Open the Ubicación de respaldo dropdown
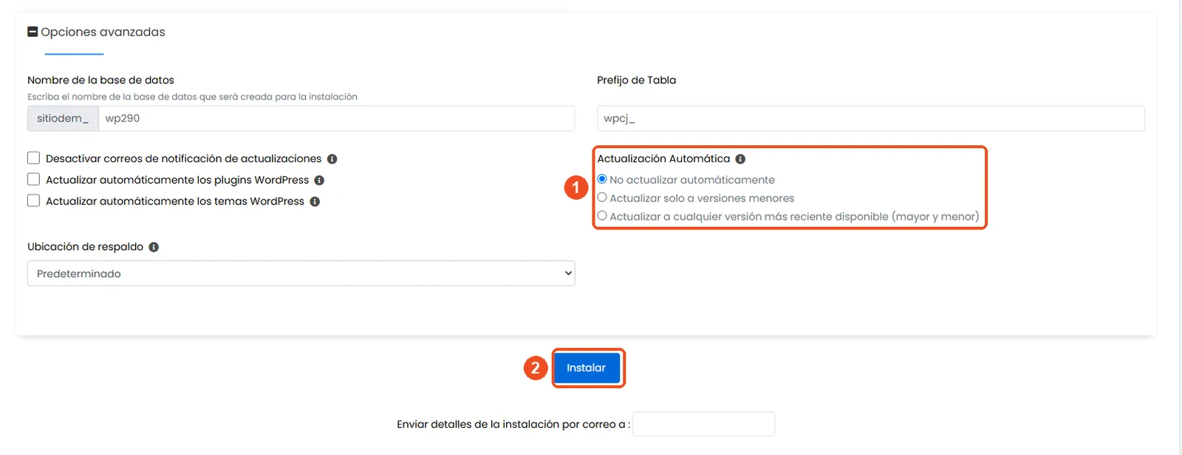Screen dimensions: 1182x455 (x=301, y=274)
